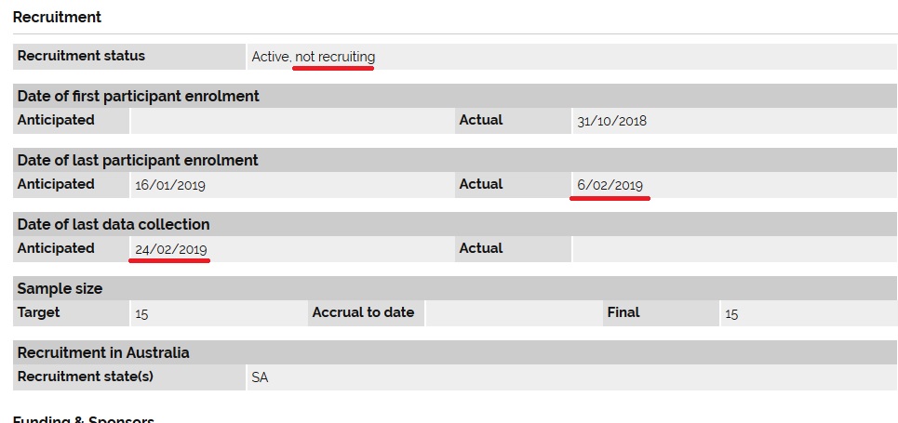Click the Sample size header row

click(455, 288)
